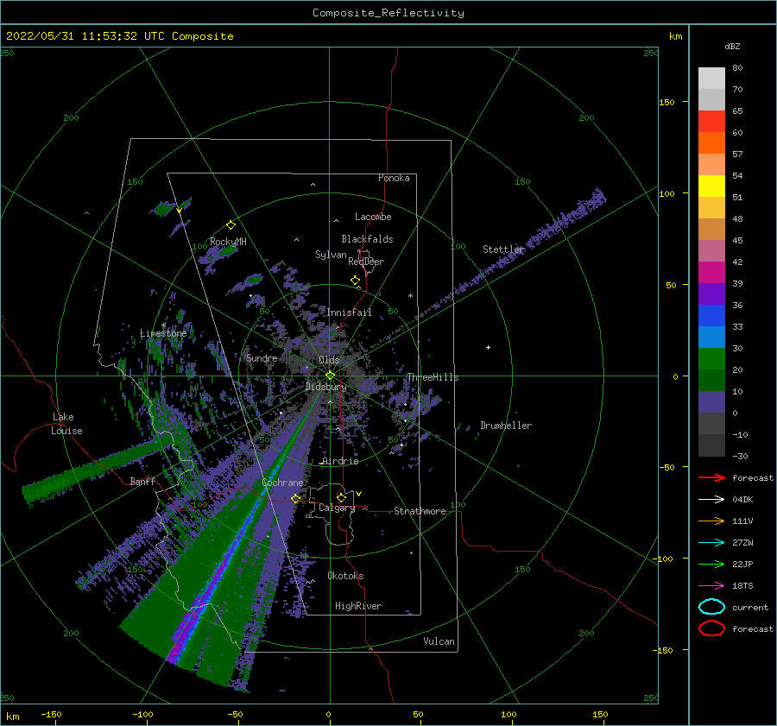
Task: Click the Olds city label
Action: [x=329, y=360]
